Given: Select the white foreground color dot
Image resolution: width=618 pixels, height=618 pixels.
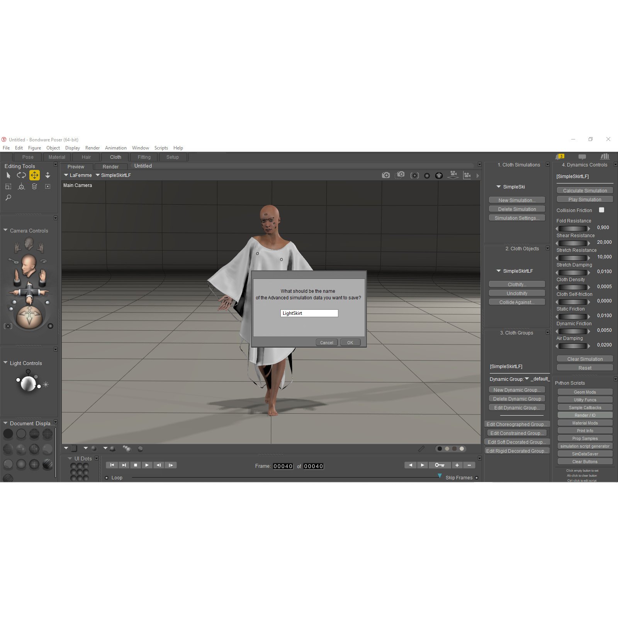Looking at the screenshot, I should pos(462,449).
